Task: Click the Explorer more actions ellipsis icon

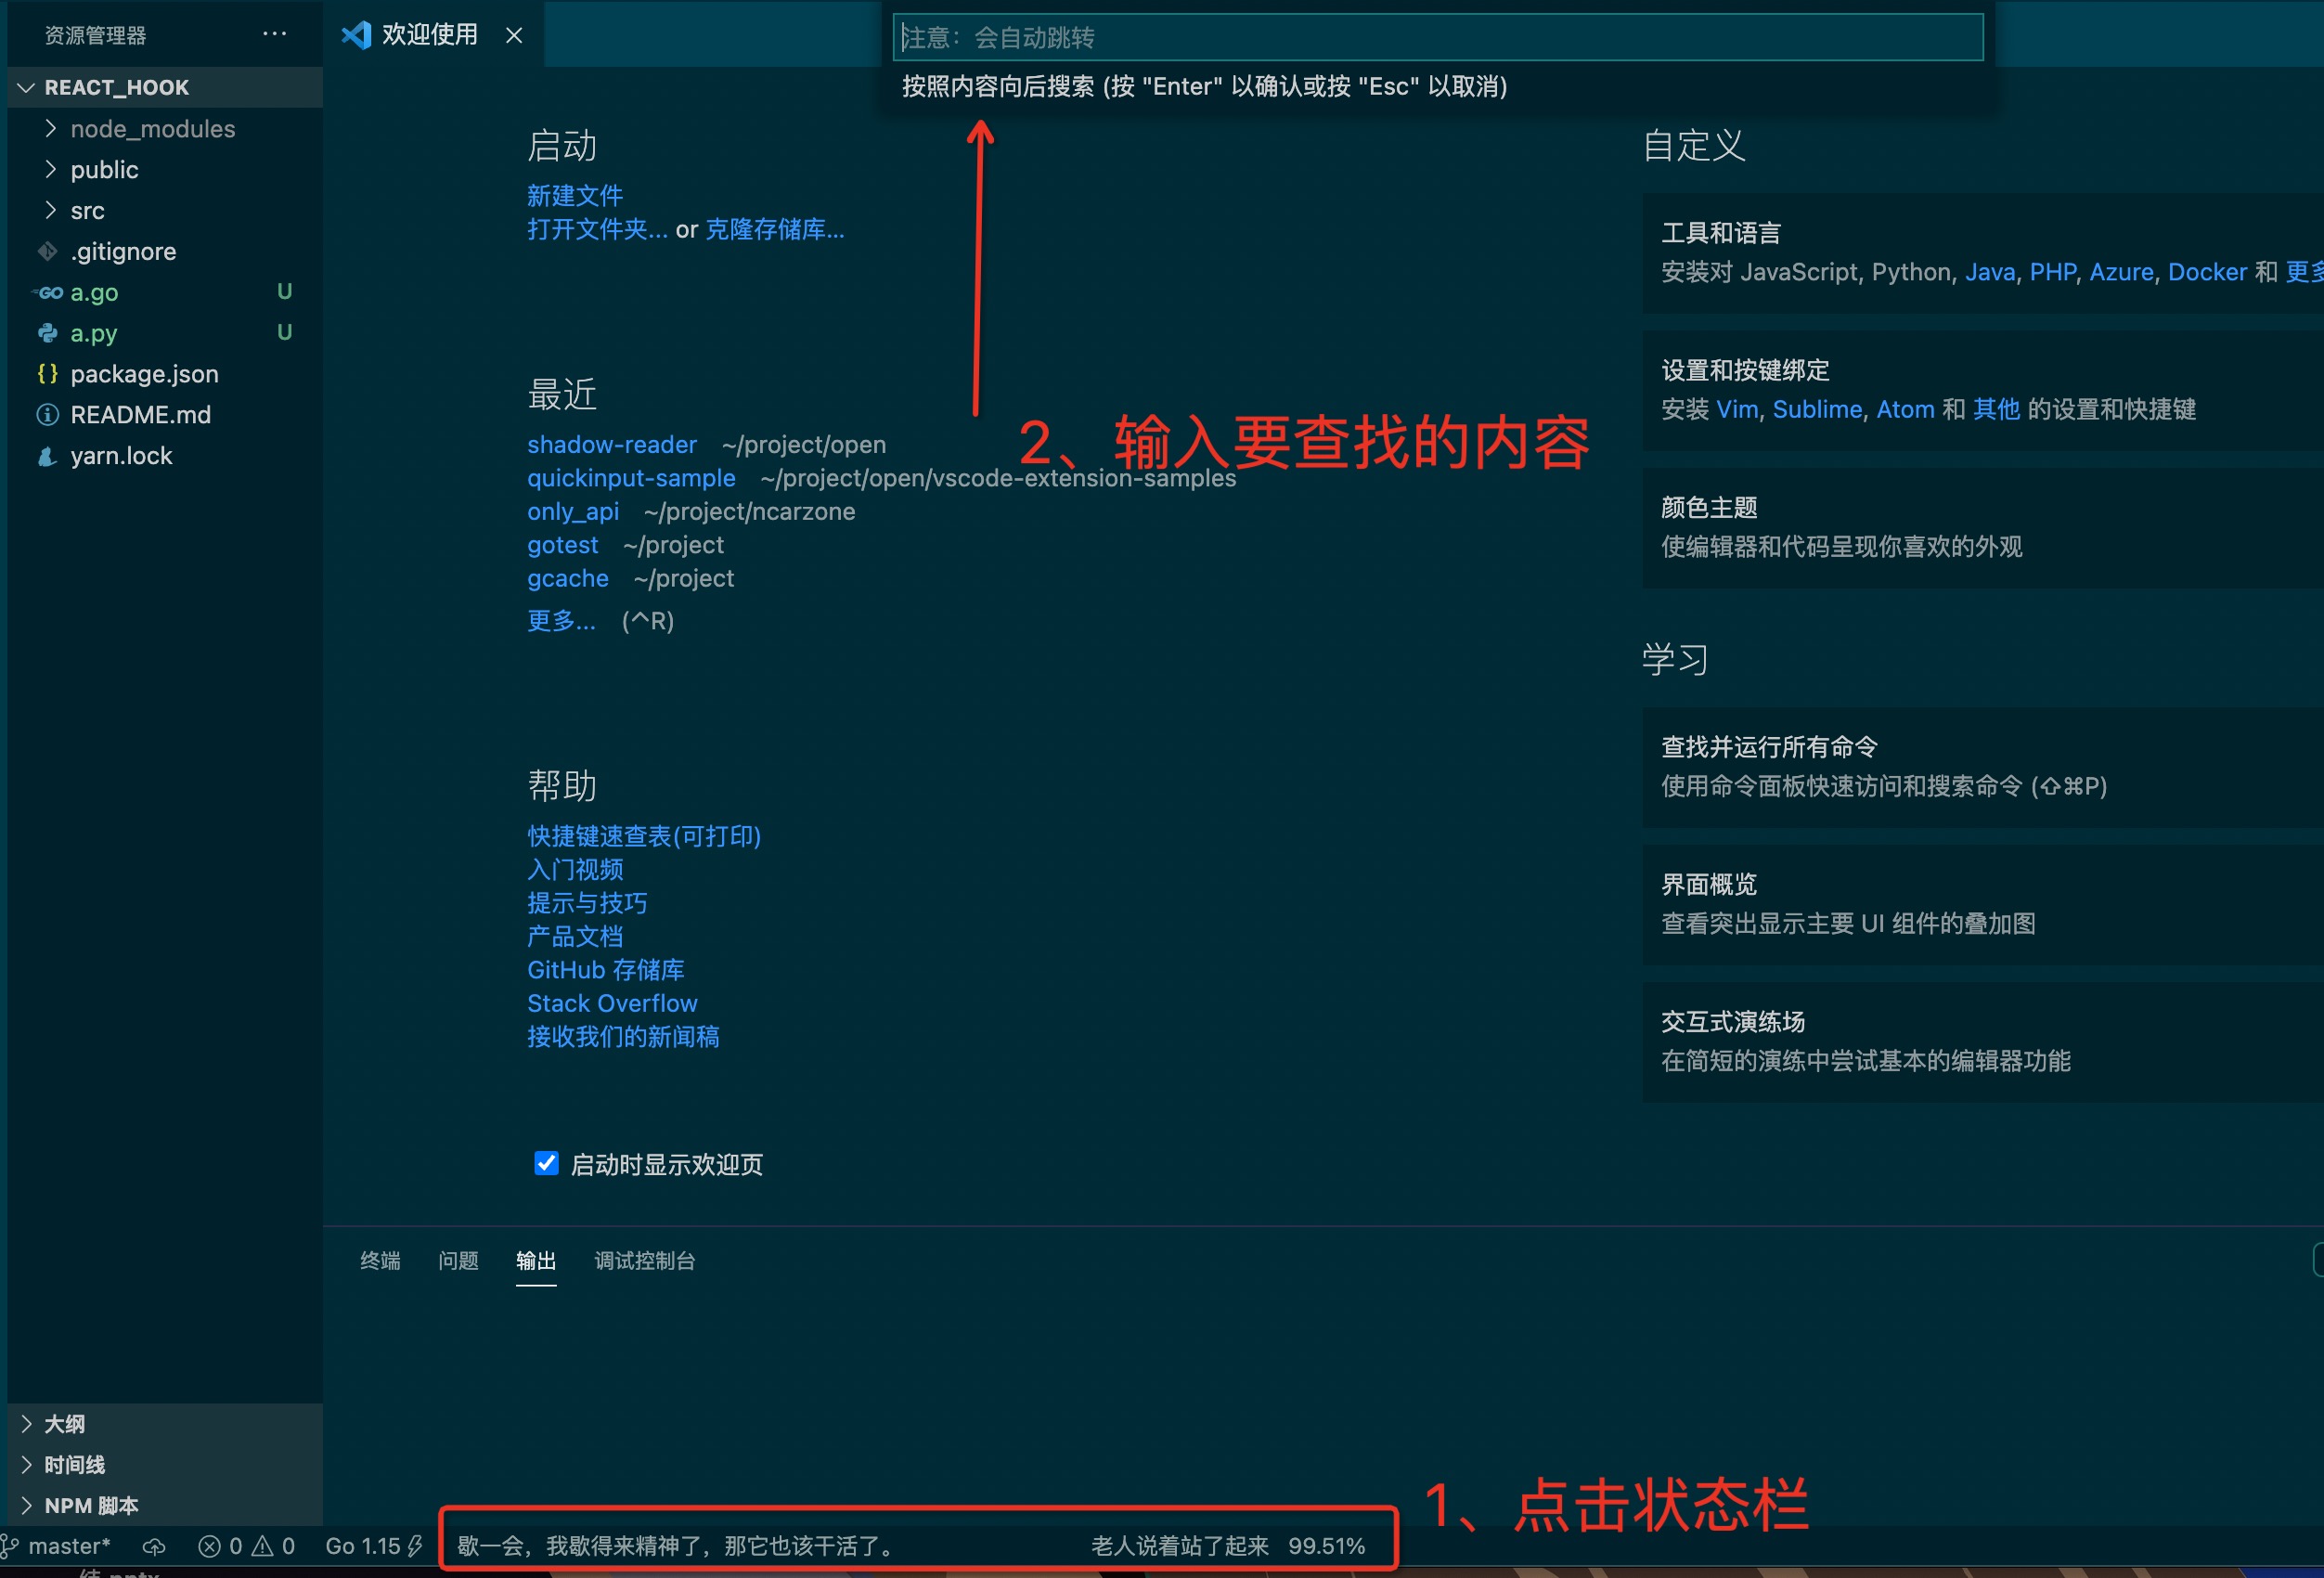Action: [x=274, y=35]
